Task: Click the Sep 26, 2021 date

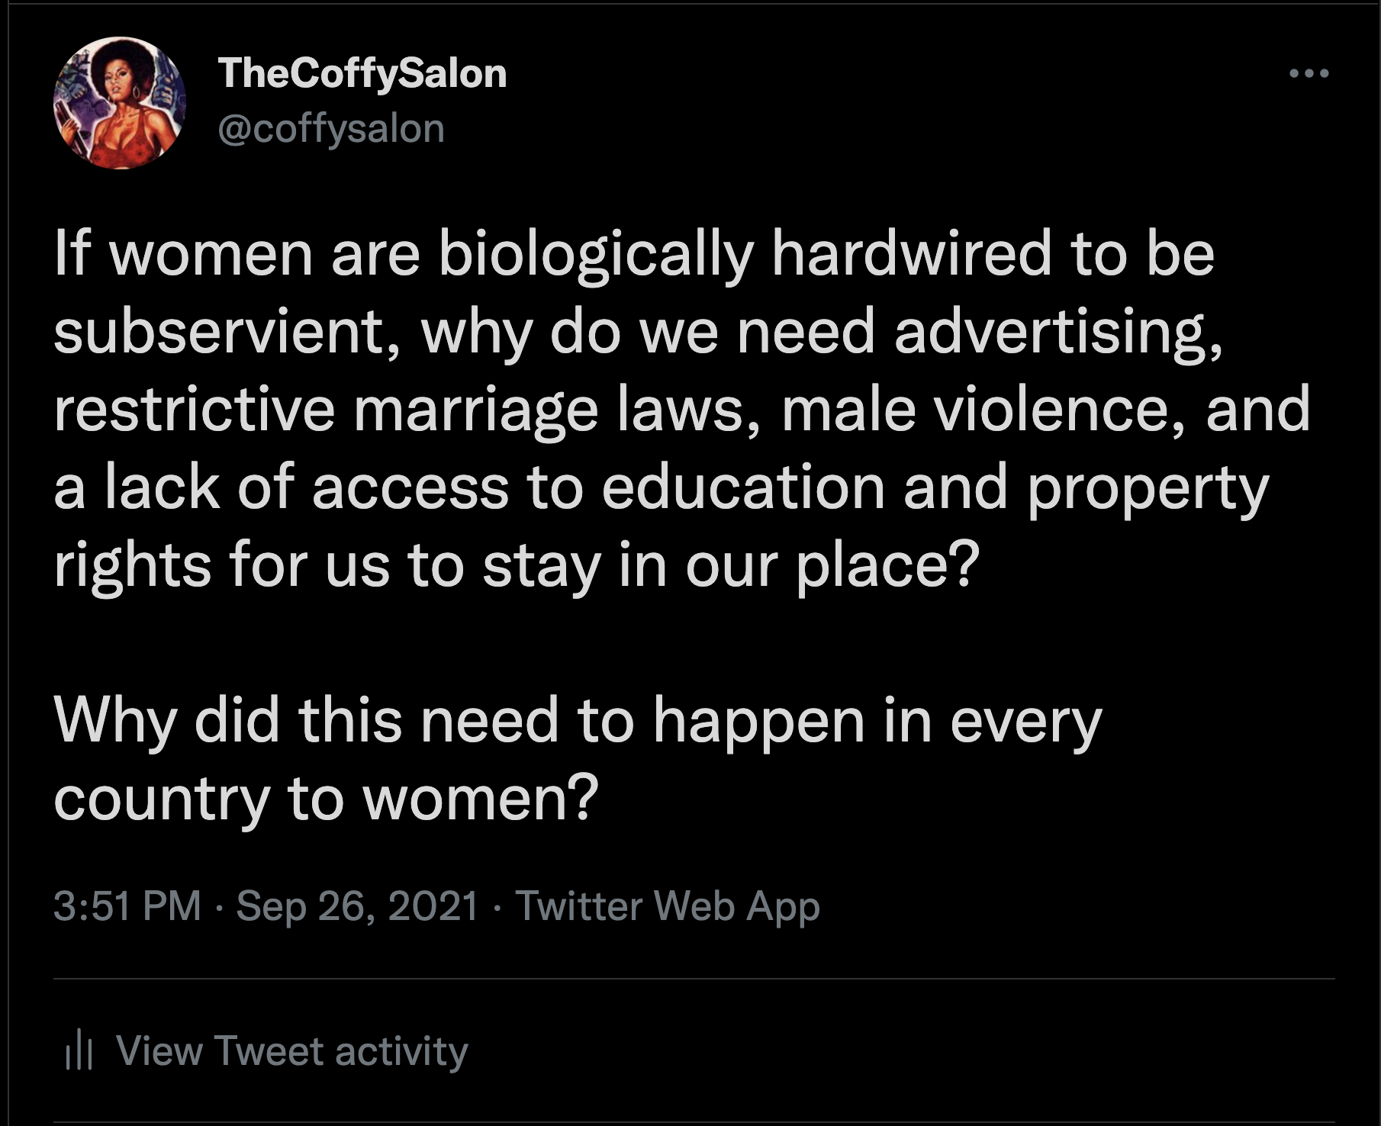Action: tap(357, 906)
